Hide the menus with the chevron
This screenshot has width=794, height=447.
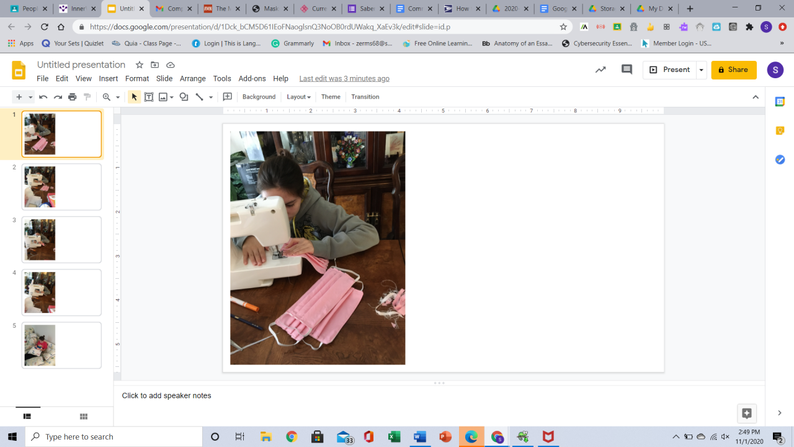coord(756,97)
